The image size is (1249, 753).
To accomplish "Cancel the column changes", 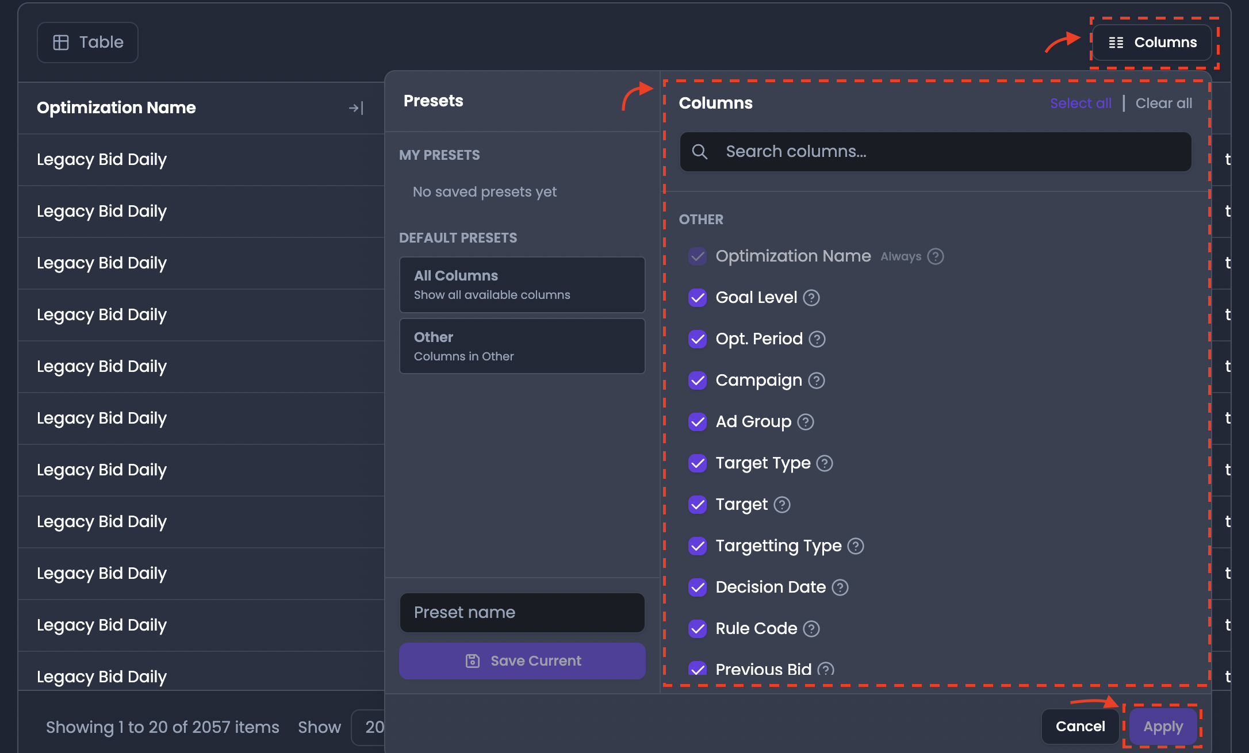I will pyautogui.click(x=1080, y=727).
